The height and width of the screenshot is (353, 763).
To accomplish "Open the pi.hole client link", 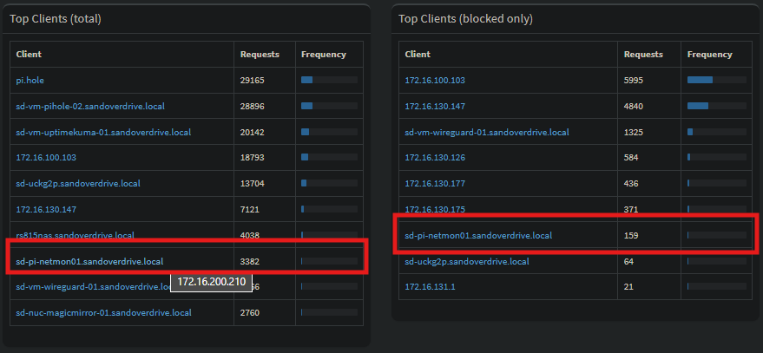I will [30, 80].
